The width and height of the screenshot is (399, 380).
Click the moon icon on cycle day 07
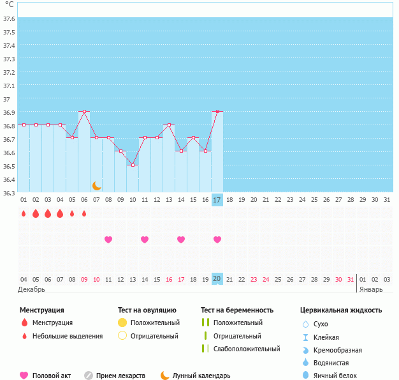(97, 186)
